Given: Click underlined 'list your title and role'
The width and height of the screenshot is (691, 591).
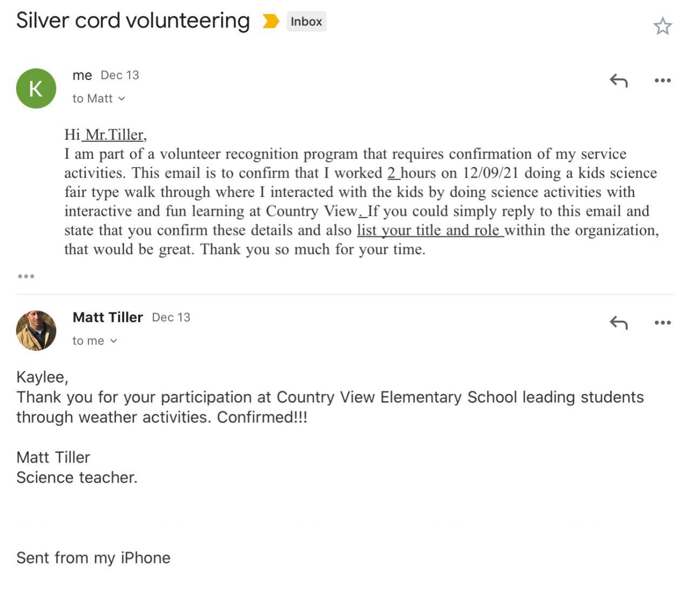Looking at the screenshot, I should [430, 230].
